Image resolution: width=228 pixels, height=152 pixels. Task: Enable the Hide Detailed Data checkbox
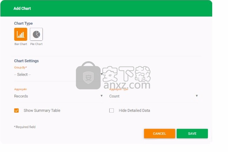pos(111,110)
